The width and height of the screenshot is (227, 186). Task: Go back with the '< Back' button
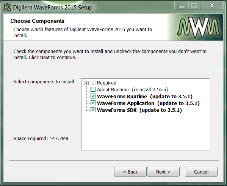coord(130,172)
